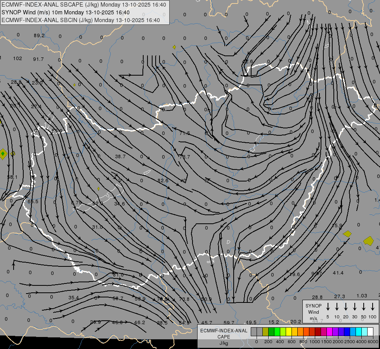The width and height of the screenshot is (380, 349).
Task: Click the 27.3 value on the map
Action: 340,296
